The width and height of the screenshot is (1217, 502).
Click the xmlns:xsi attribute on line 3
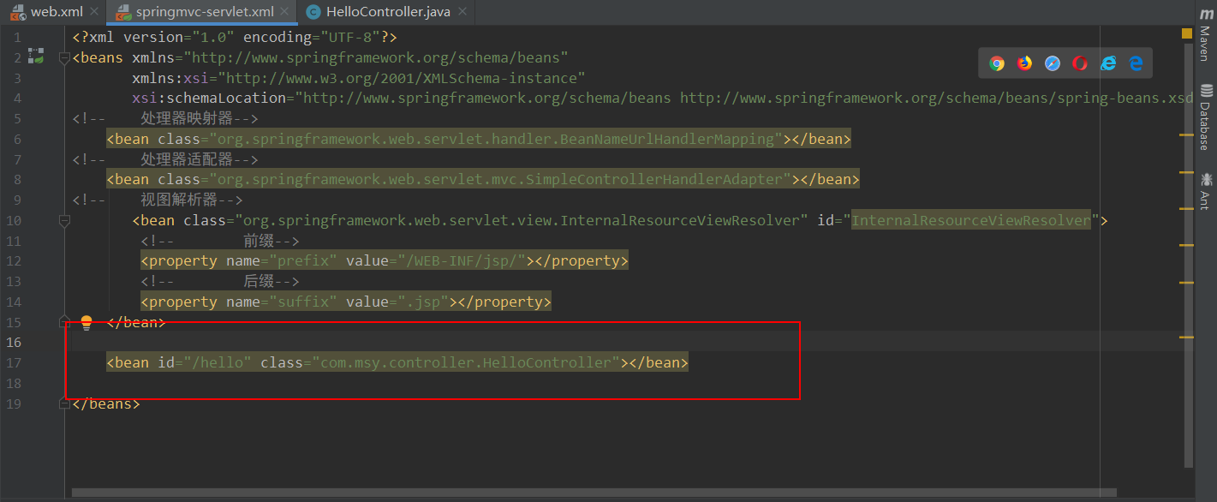point(170,78)
